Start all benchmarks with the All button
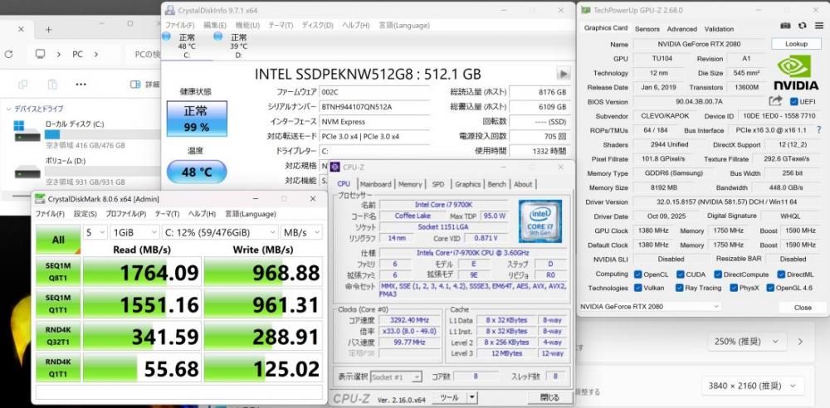This screenshot has width=830, height=408. pos(59,240)
